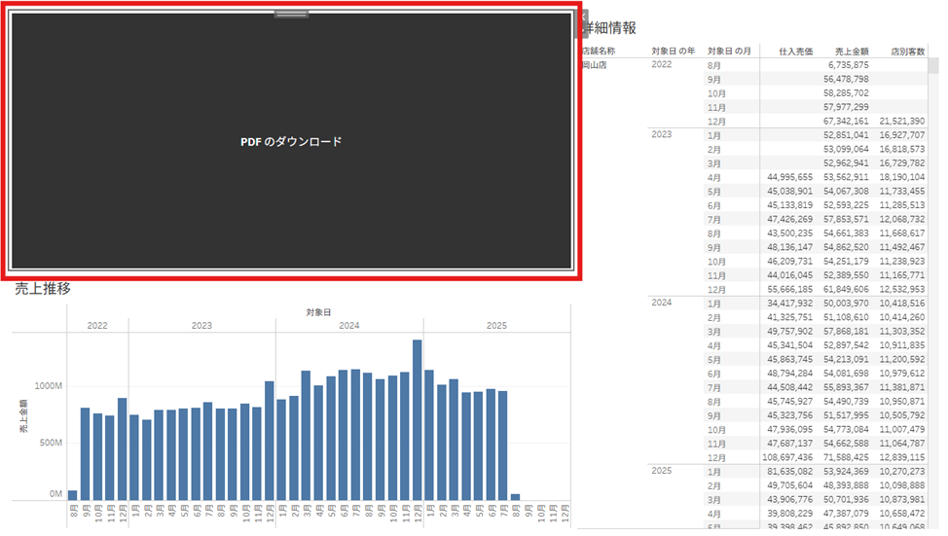Click the 詳細情報 table title

tap(610, 28)
